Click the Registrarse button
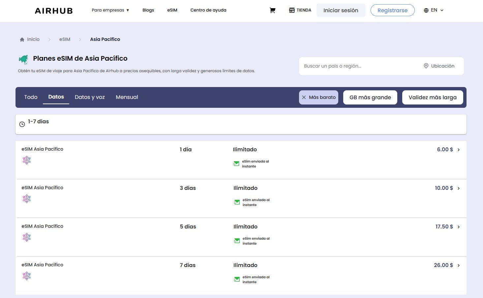The height and width of the screenshot is (298, 483). tap(392, 10)
